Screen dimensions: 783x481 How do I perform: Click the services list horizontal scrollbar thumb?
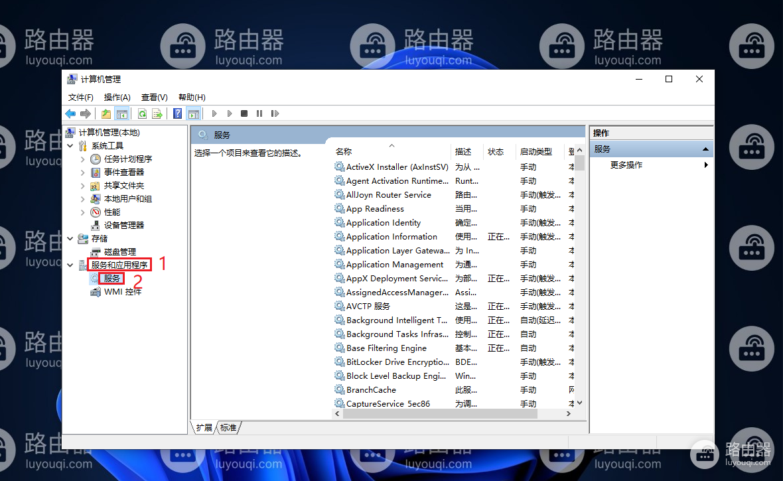tap(439, 413)
